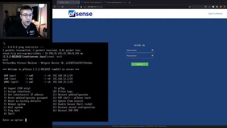
Task: Click the green SIGN IN button
Action: point(140,64)
